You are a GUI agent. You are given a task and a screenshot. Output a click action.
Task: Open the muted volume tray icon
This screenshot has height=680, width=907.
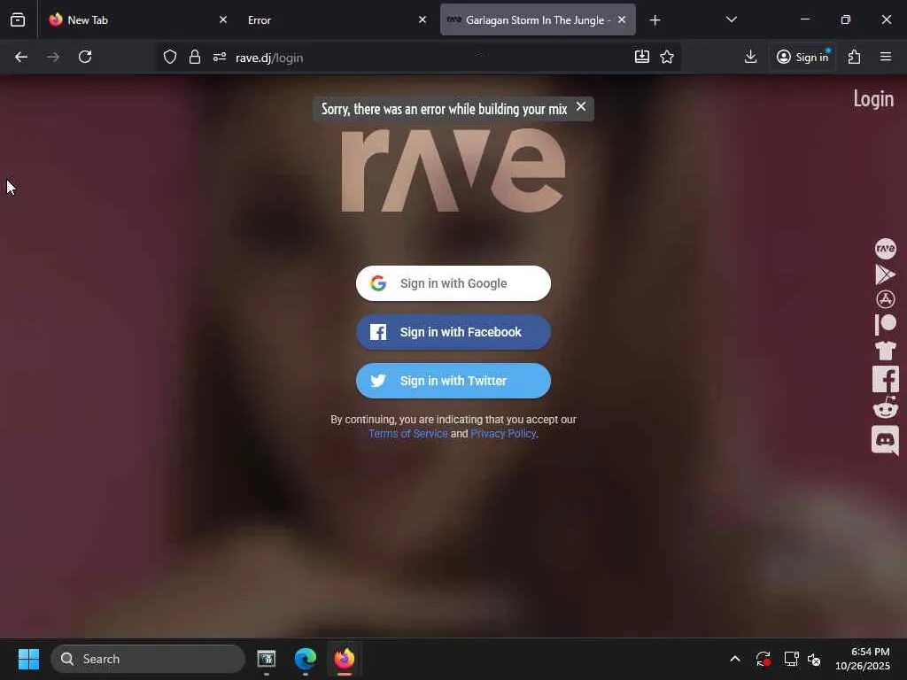click(x=814, y=659)
